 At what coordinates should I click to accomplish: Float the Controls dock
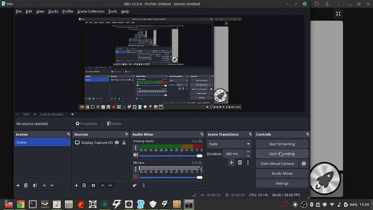(x=308, y=134)
